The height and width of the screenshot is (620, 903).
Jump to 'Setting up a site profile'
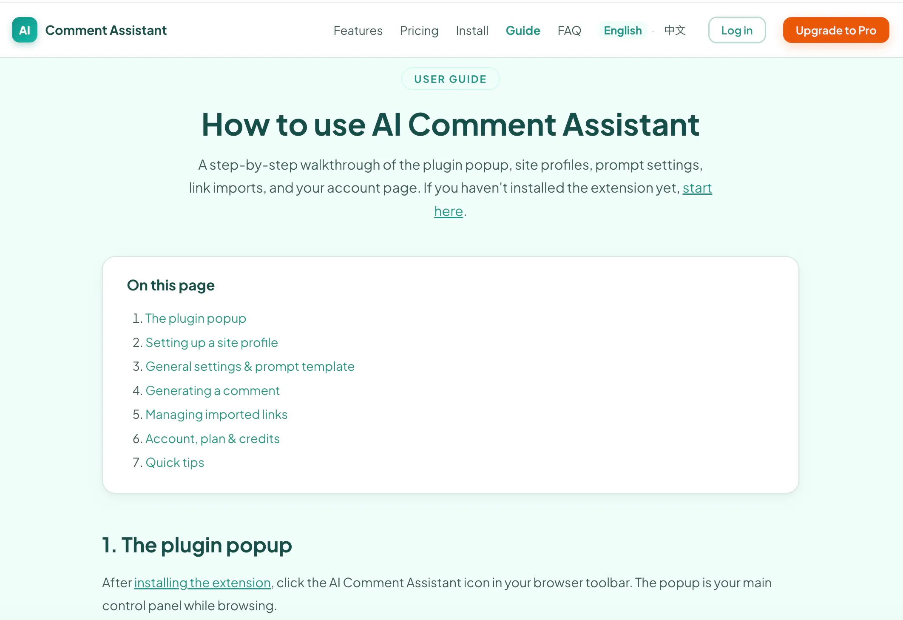pyautogui.click(x=212, y=342)
